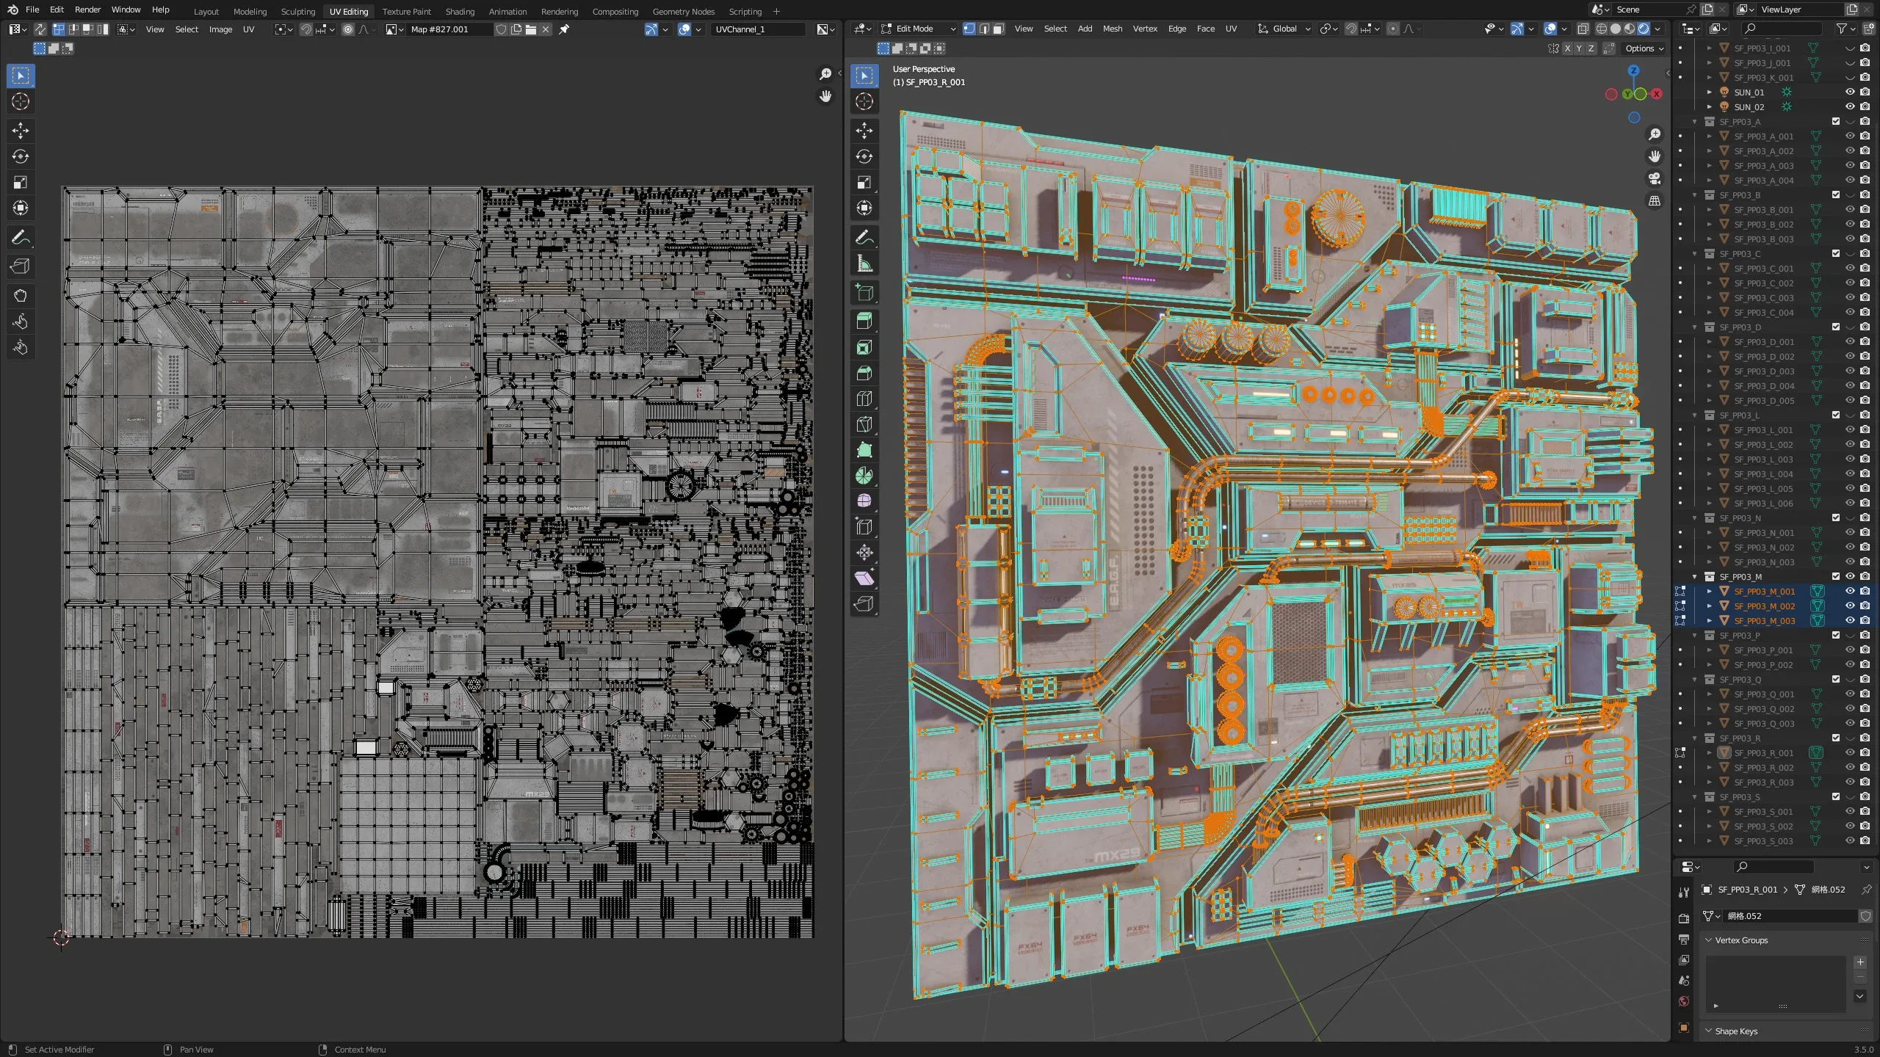The width and height of the screenshot is (1880, 1057).
Task: Select the Knife tool in 3D viewport
Action: 864,424
